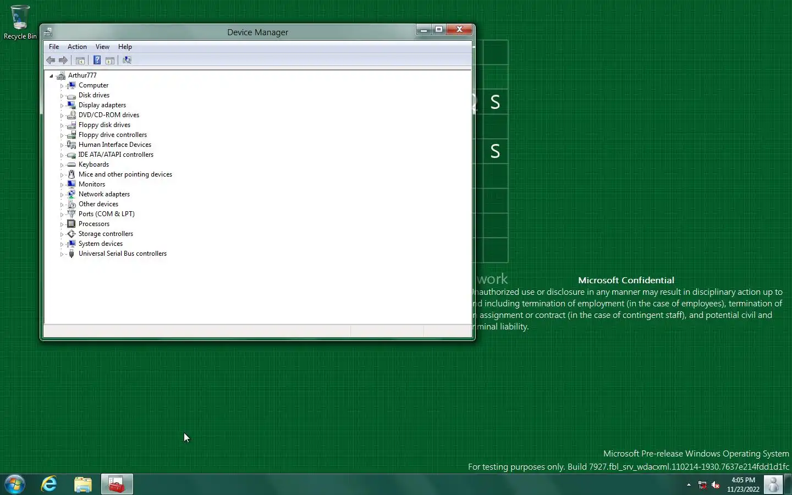792x495 pixels.
Task: Launch Internet Explorer from the taskbar
Action: pos(49,485)
